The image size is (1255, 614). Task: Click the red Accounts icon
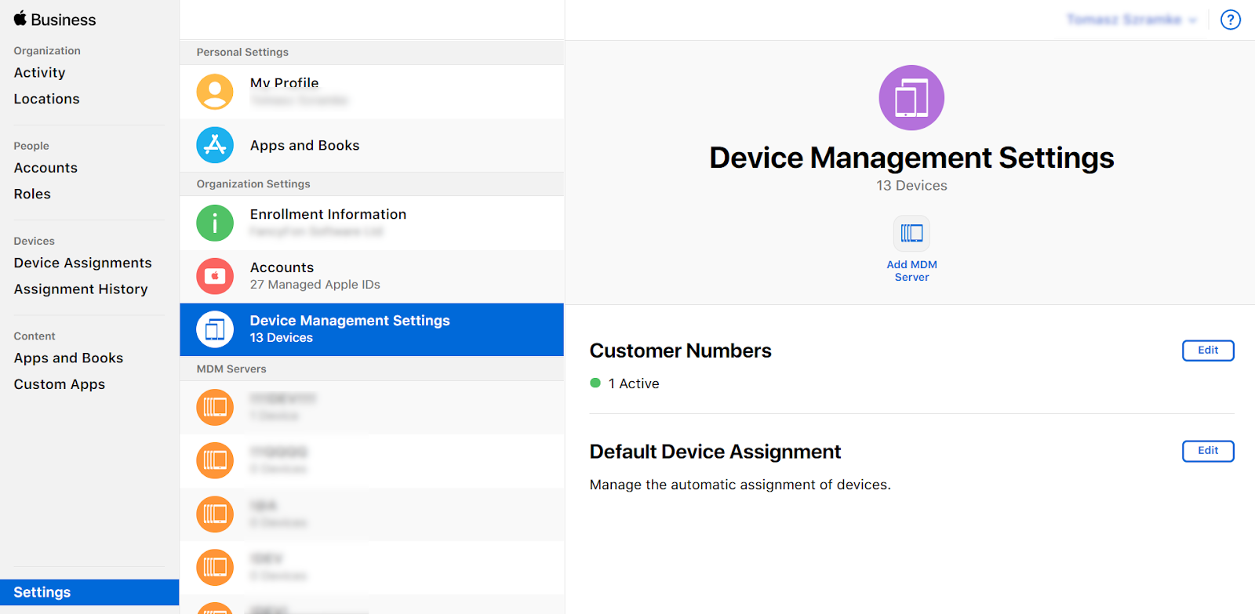coord(215,276)
